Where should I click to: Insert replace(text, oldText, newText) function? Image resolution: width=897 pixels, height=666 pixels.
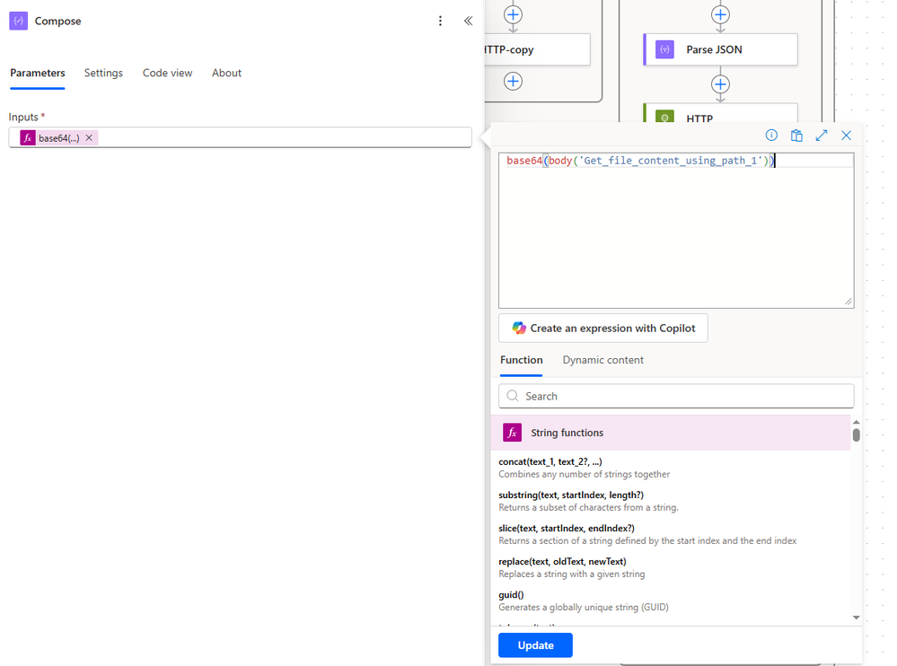click(562, 561)
